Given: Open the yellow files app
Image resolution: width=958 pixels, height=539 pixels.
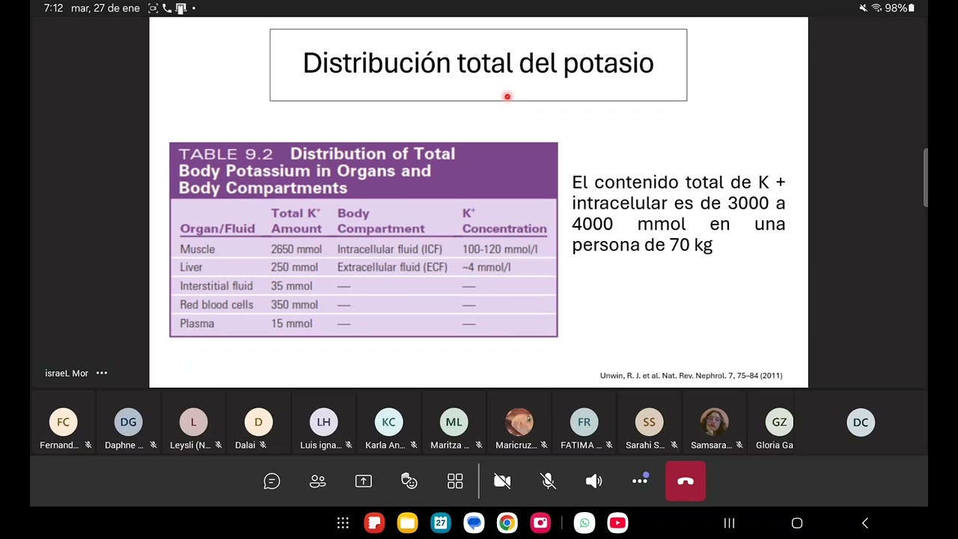Looking at the screenshot, I should (x=407, y=523).
